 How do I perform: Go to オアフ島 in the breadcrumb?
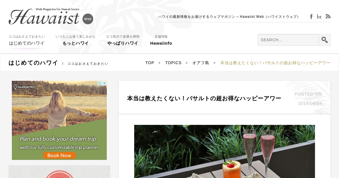(x=201, y=63)
